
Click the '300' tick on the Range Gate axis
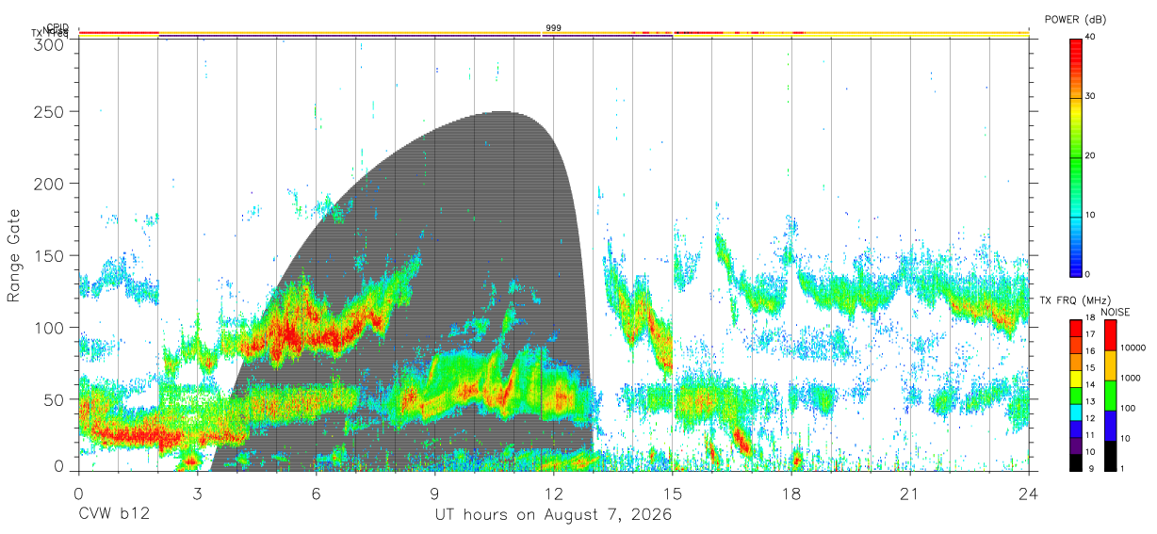(49, 44)
